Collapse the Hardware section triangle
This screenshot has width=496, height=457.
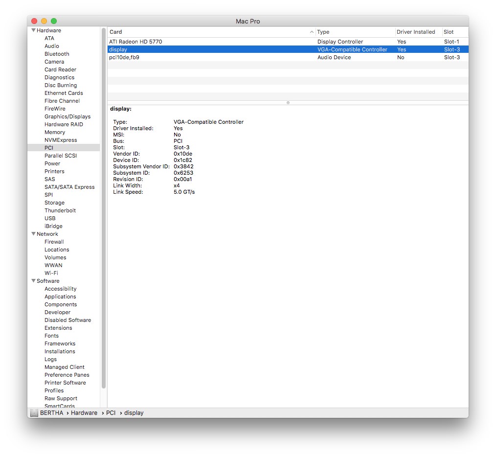tap(33, 30)
